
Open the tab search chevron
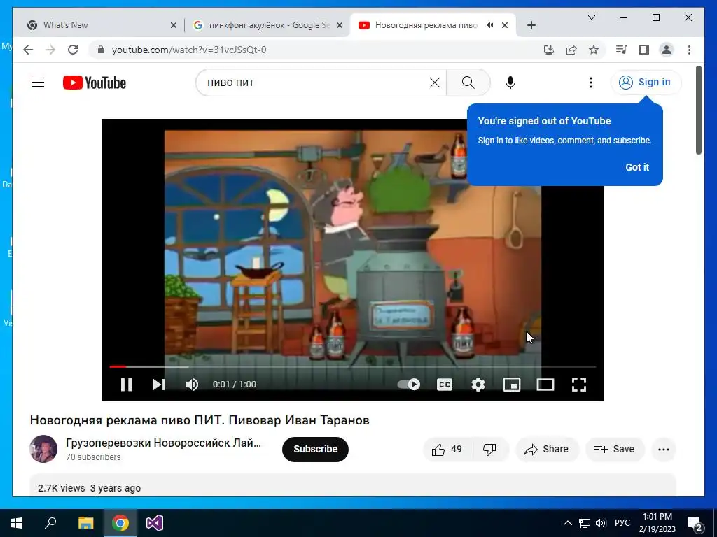[591, 17]
